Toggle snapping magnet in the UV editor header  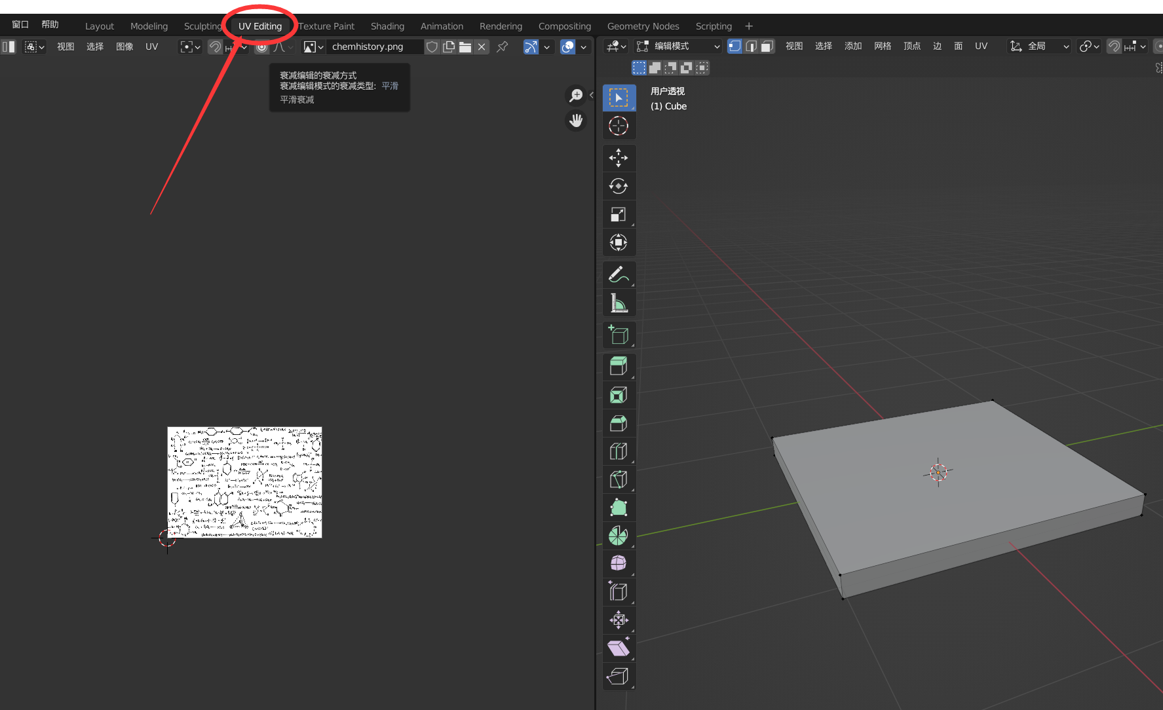point(215,47)
